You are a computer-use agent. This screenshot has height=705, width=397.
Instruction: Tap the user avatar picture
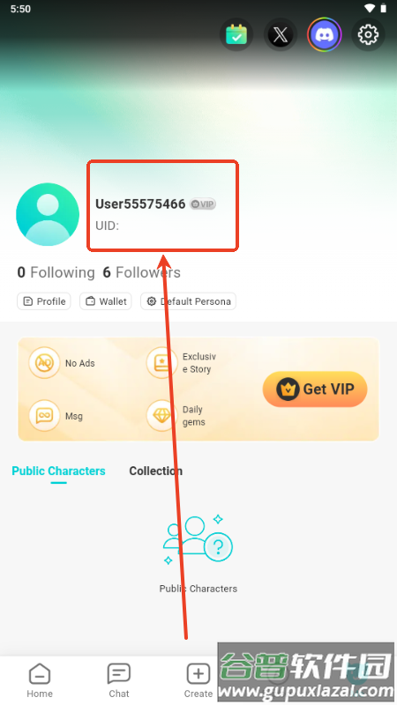[x=48, y=214]
